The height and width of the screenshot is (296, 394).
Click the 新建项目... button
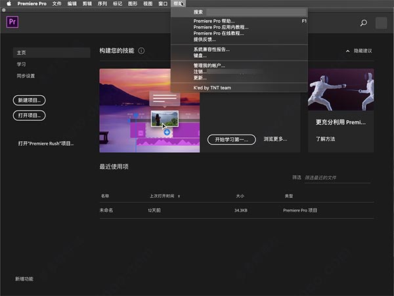[29, 100]
